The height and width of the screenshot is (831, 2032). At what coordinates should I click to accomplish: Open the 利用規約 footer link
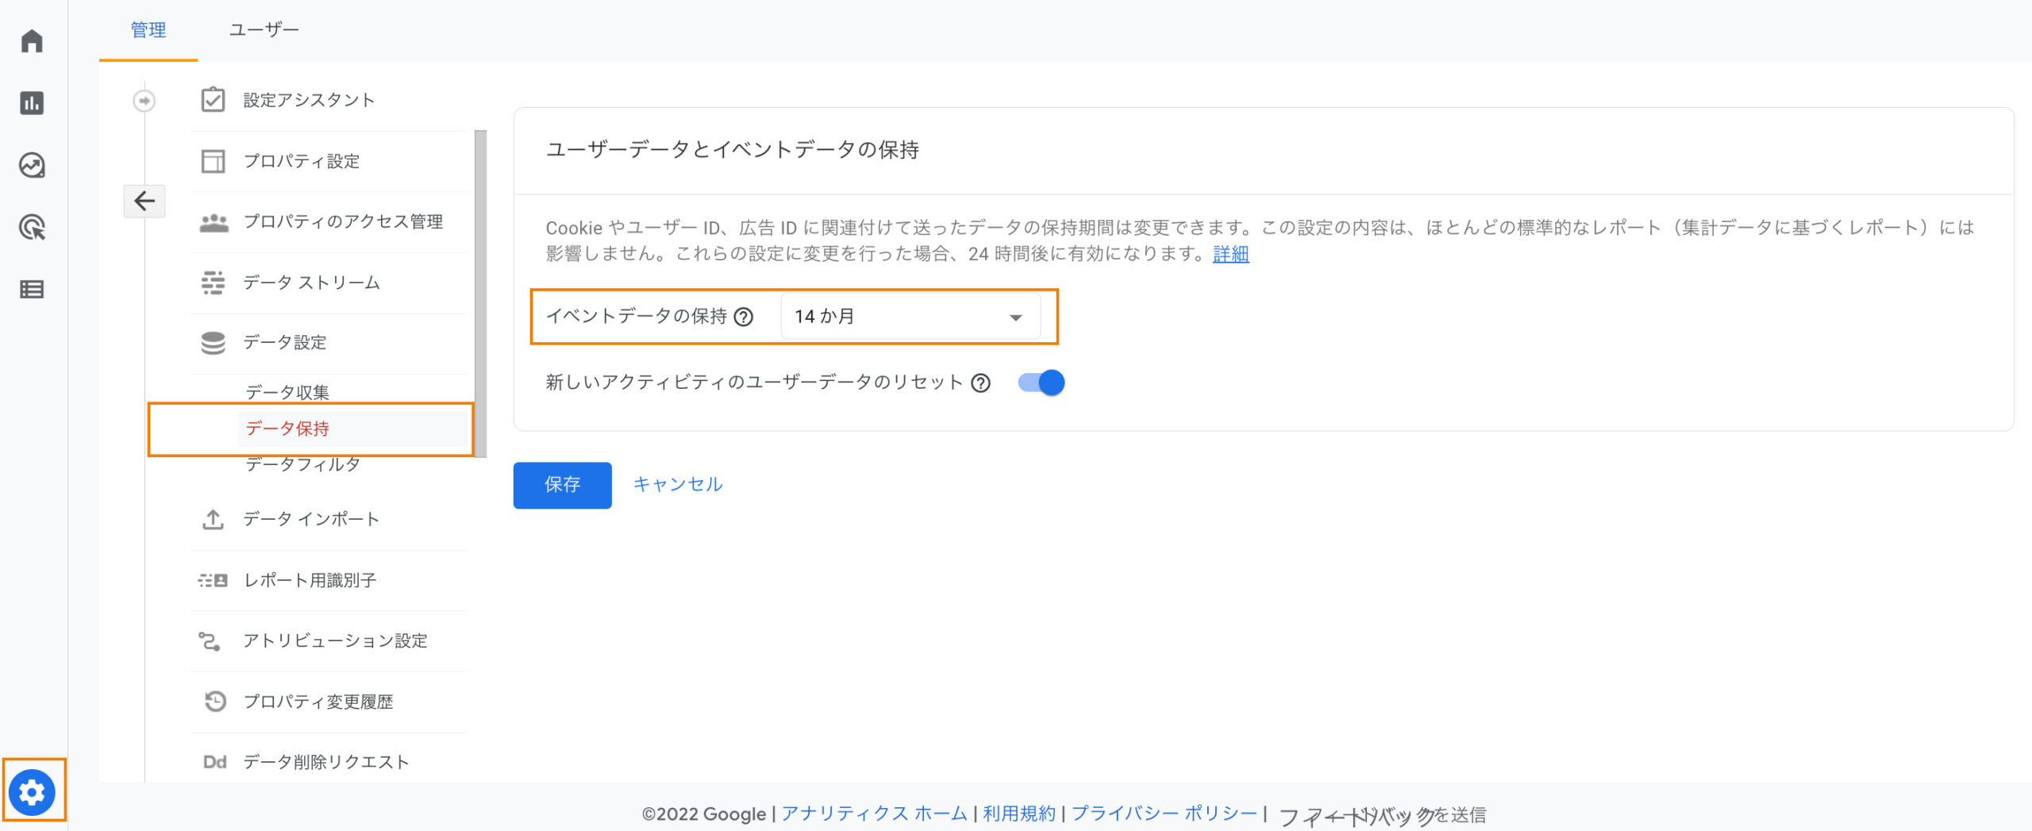(1020, 814)
